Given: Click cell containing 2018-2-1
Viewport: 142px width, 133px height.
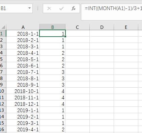Looking at the screenshot, I should click(x=23, y=40).
